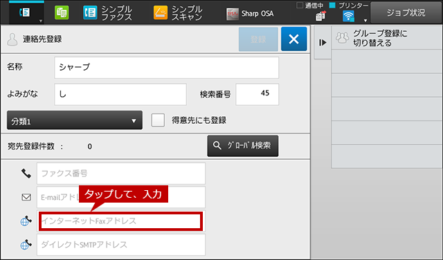Image resolution: width=443 pixels, height=260 pixels.
Task: Tap the green copy mode icon
Action: click(62, 12)
